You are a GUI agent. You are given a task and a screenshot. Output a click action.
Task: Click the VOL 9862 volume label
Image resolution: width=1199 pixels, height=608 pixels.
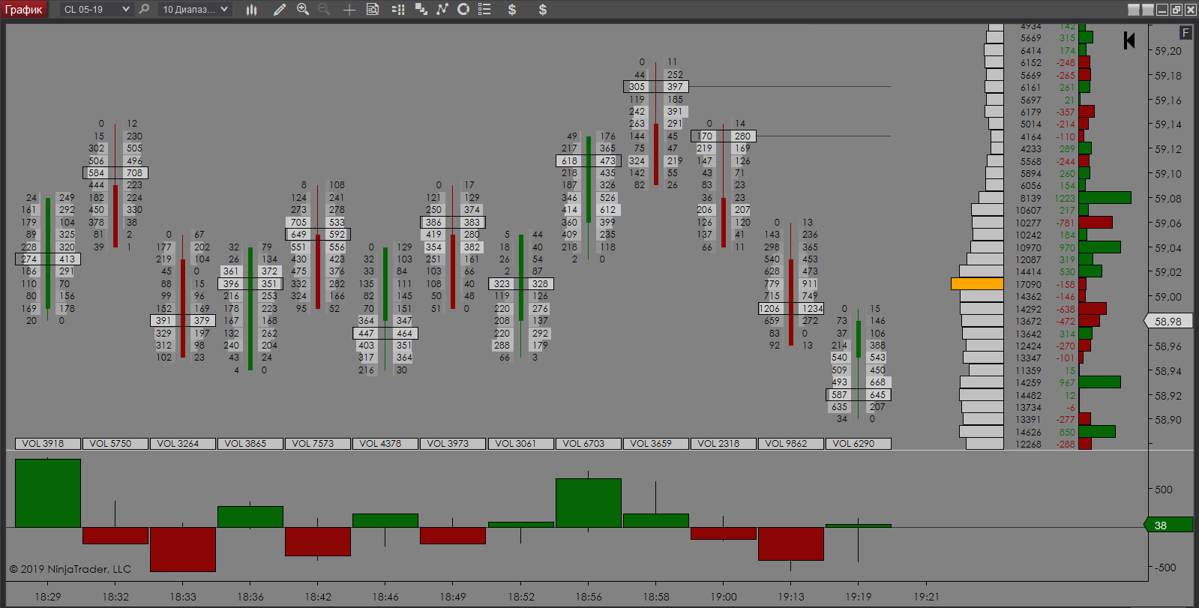tap(786, 444)
